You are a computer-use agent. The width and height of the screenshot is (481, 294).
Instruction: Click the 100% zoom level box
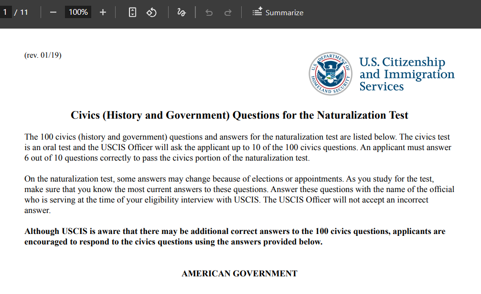[x=78, y=12]
